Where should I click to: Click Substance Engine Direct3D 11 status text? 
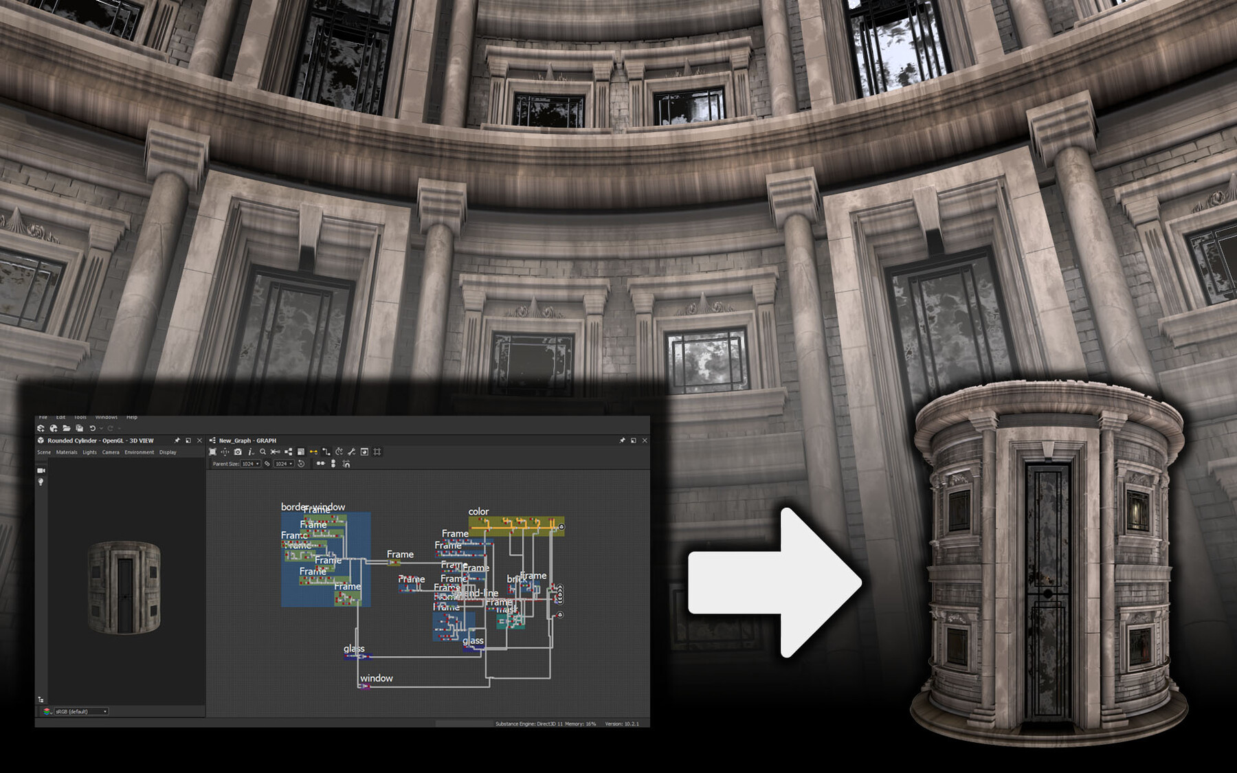coord(528,724)
